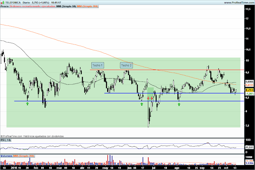
Task: Click the 10:41:17 time stamp
Action: pos(56,3)
